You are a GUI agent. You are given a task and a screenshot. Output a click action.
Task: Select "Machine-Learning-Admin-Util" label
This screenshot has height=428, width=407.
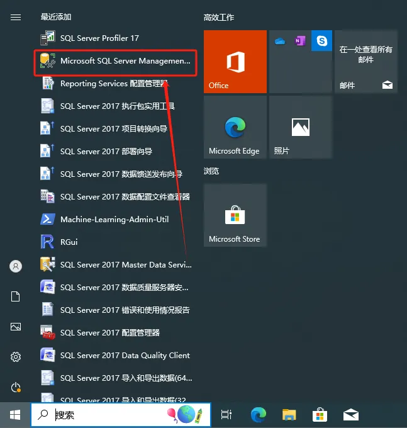pos(114,219)
